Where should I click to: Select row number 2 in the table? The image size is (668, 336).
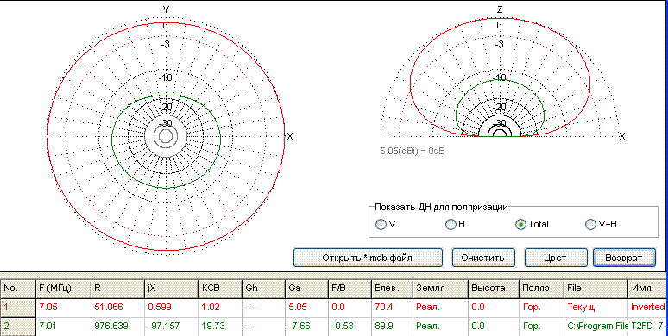tap(17, 327)
